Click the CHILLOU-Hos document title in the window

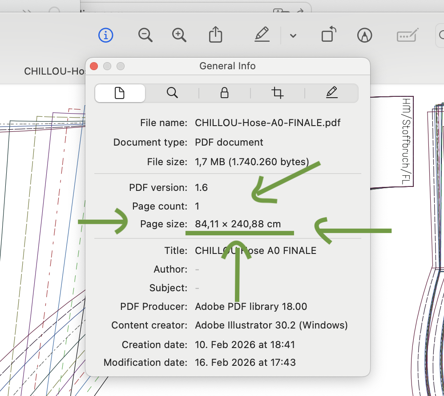(54, 71)
